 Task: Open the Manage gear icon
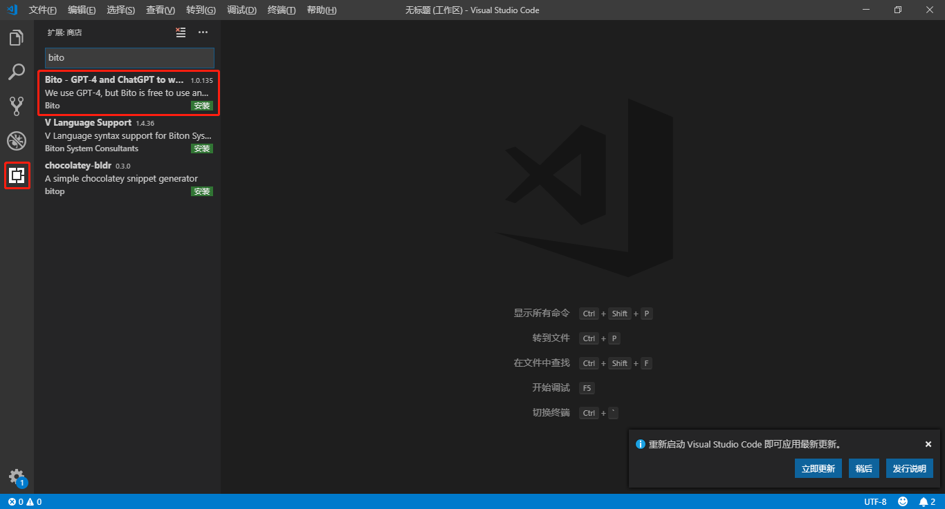click(17, 477)
